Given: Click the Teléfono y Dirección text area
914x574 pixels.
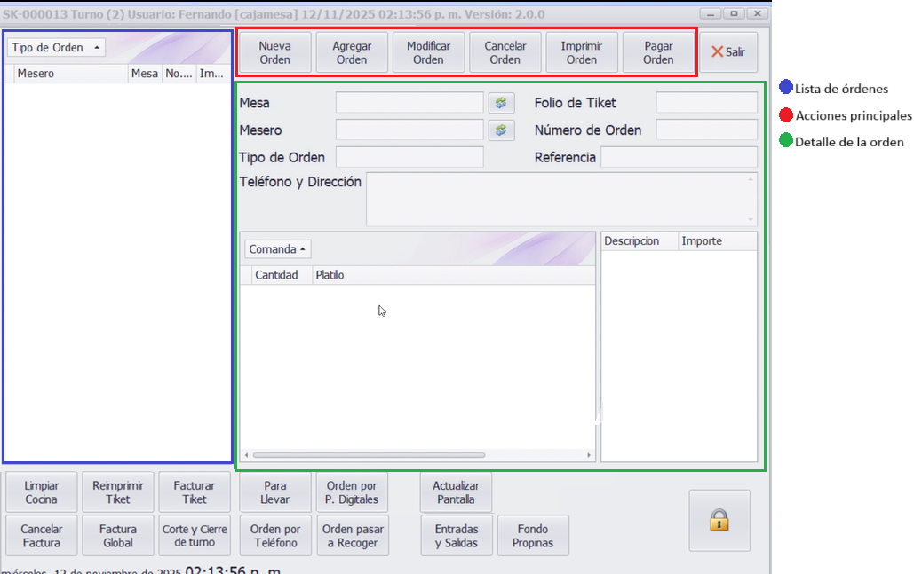Looking at the screenshot, I should tap(560, 199).
